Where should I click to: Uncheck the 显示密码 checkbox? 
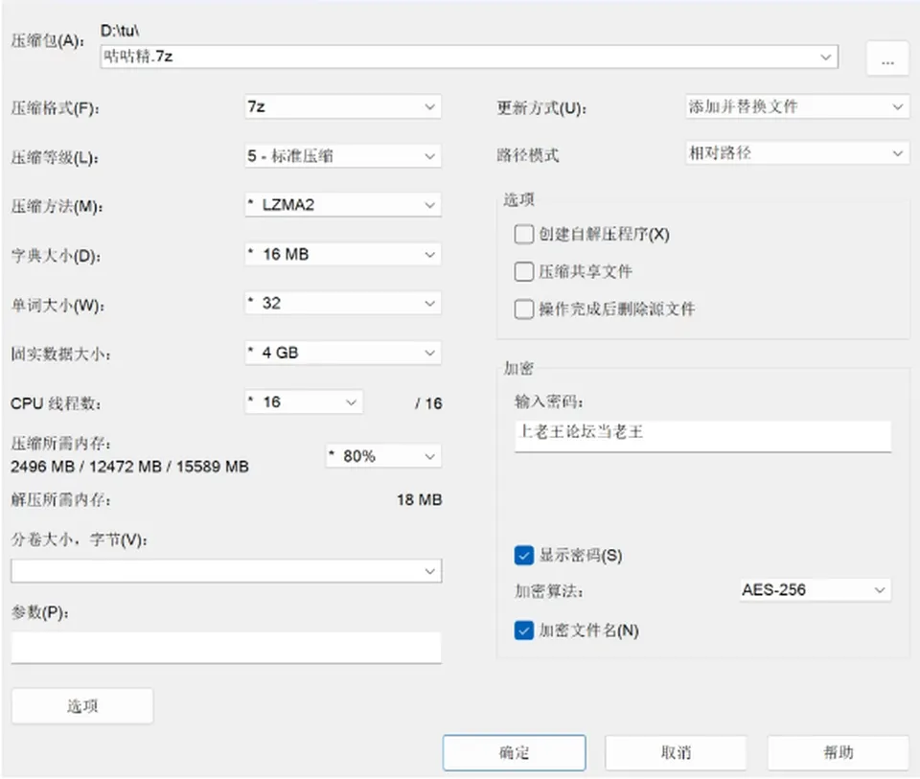tap(523, 555)
